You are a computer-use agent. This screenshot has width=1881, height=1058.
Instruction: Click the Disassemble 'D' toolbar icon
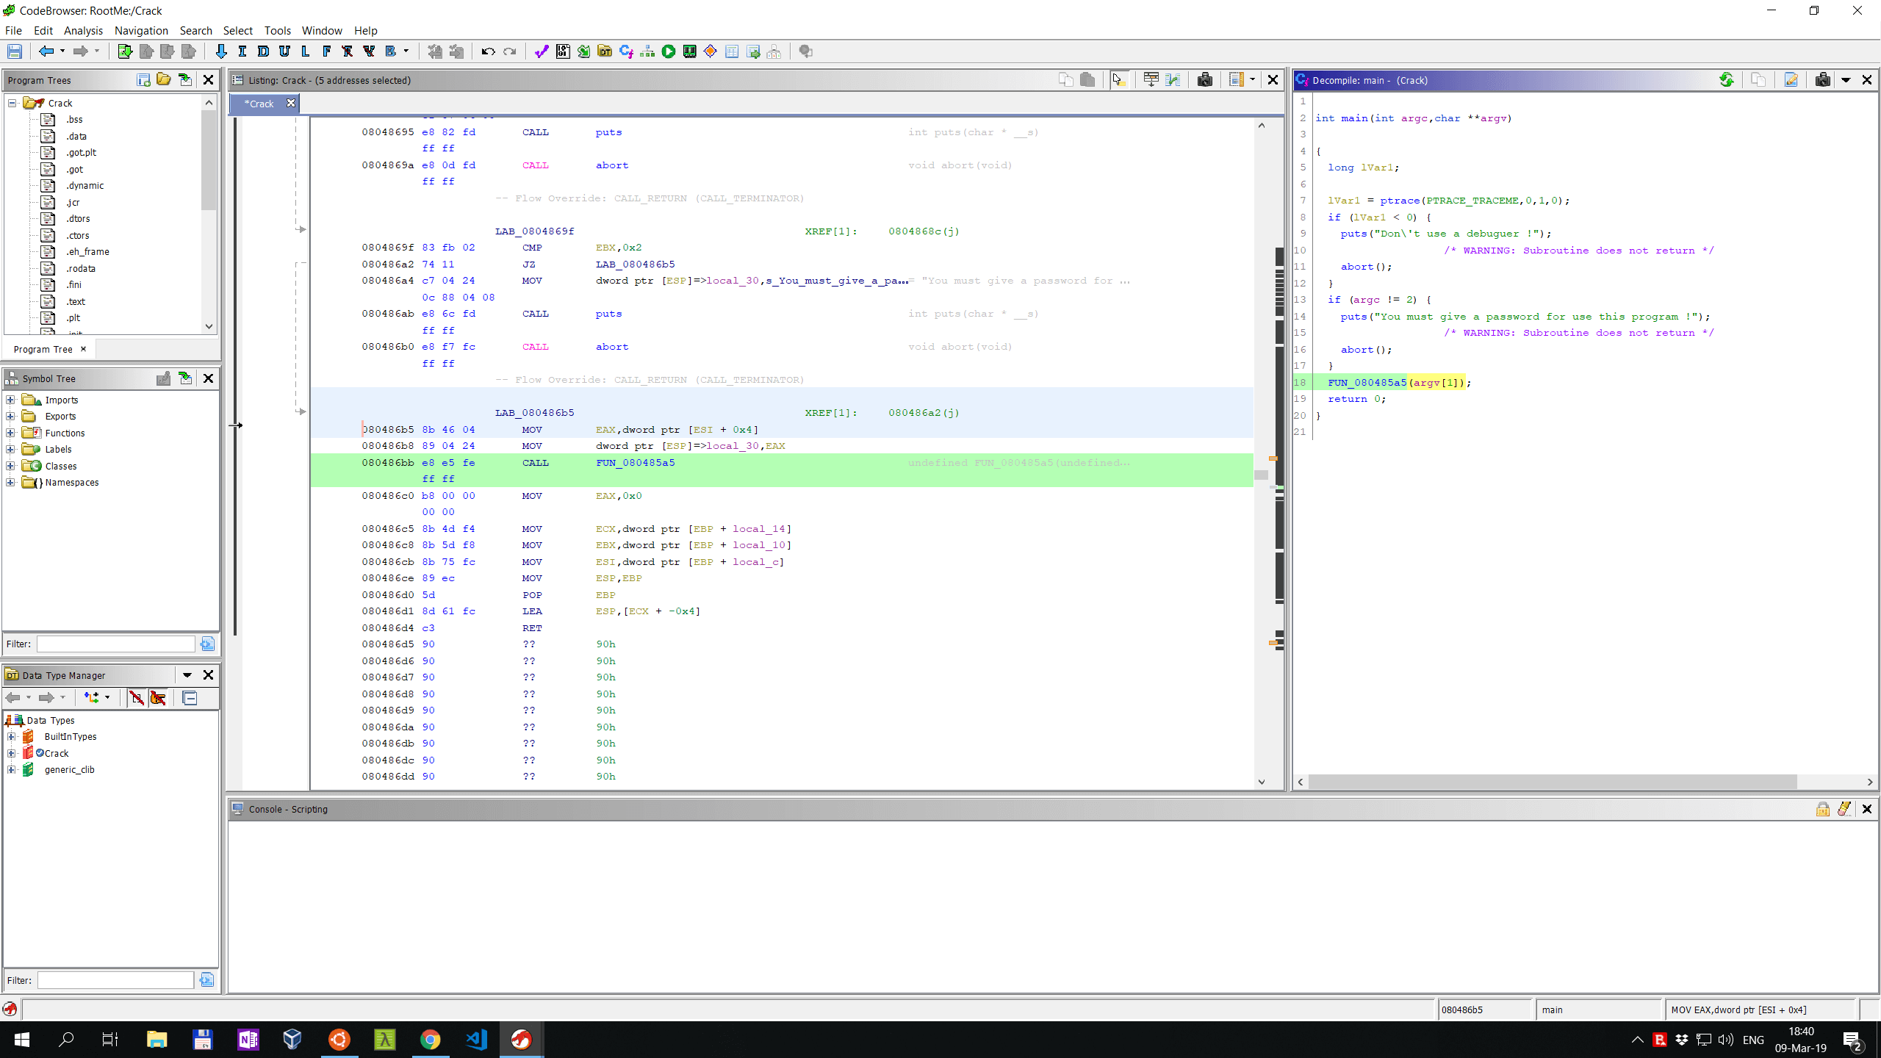[263, 51]
